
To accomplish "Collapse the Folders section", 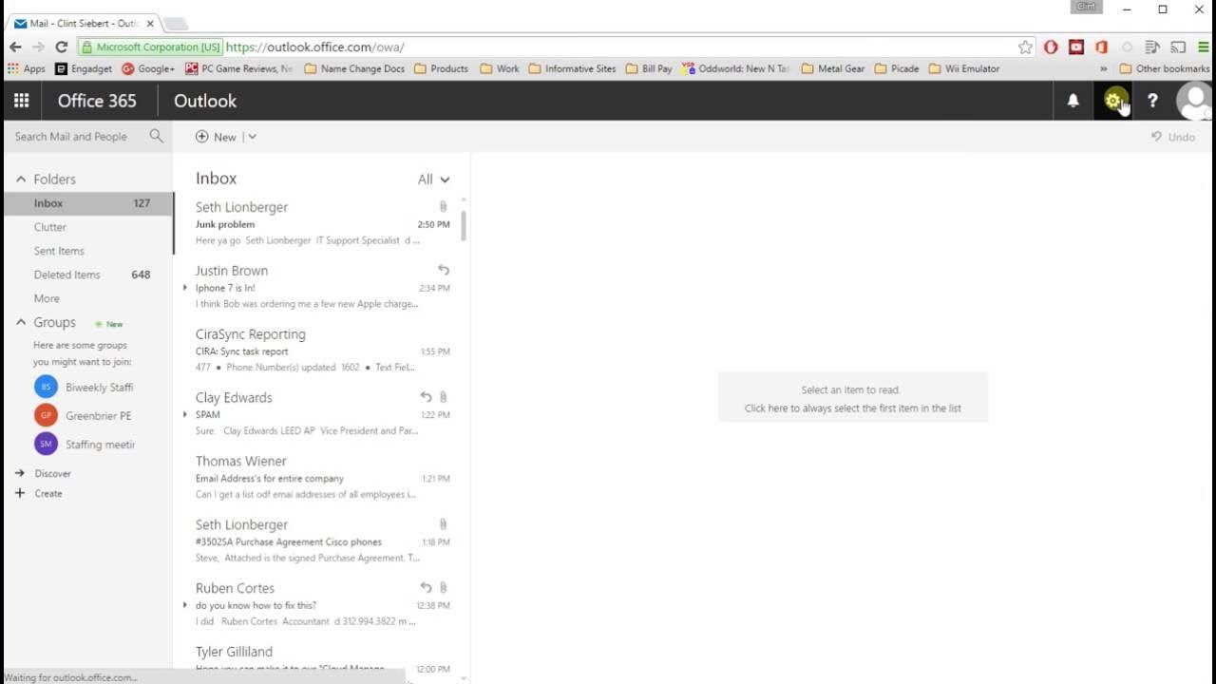I will tap(20, 179).
